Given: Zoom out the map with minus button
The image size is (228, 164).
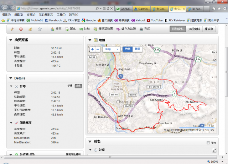Looking at the screenshot, I should (x=98, y=49).
